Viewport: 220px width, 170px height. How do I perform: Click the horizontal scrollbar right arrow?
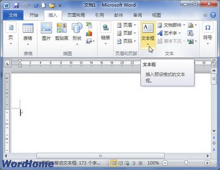tap(208, 156)
